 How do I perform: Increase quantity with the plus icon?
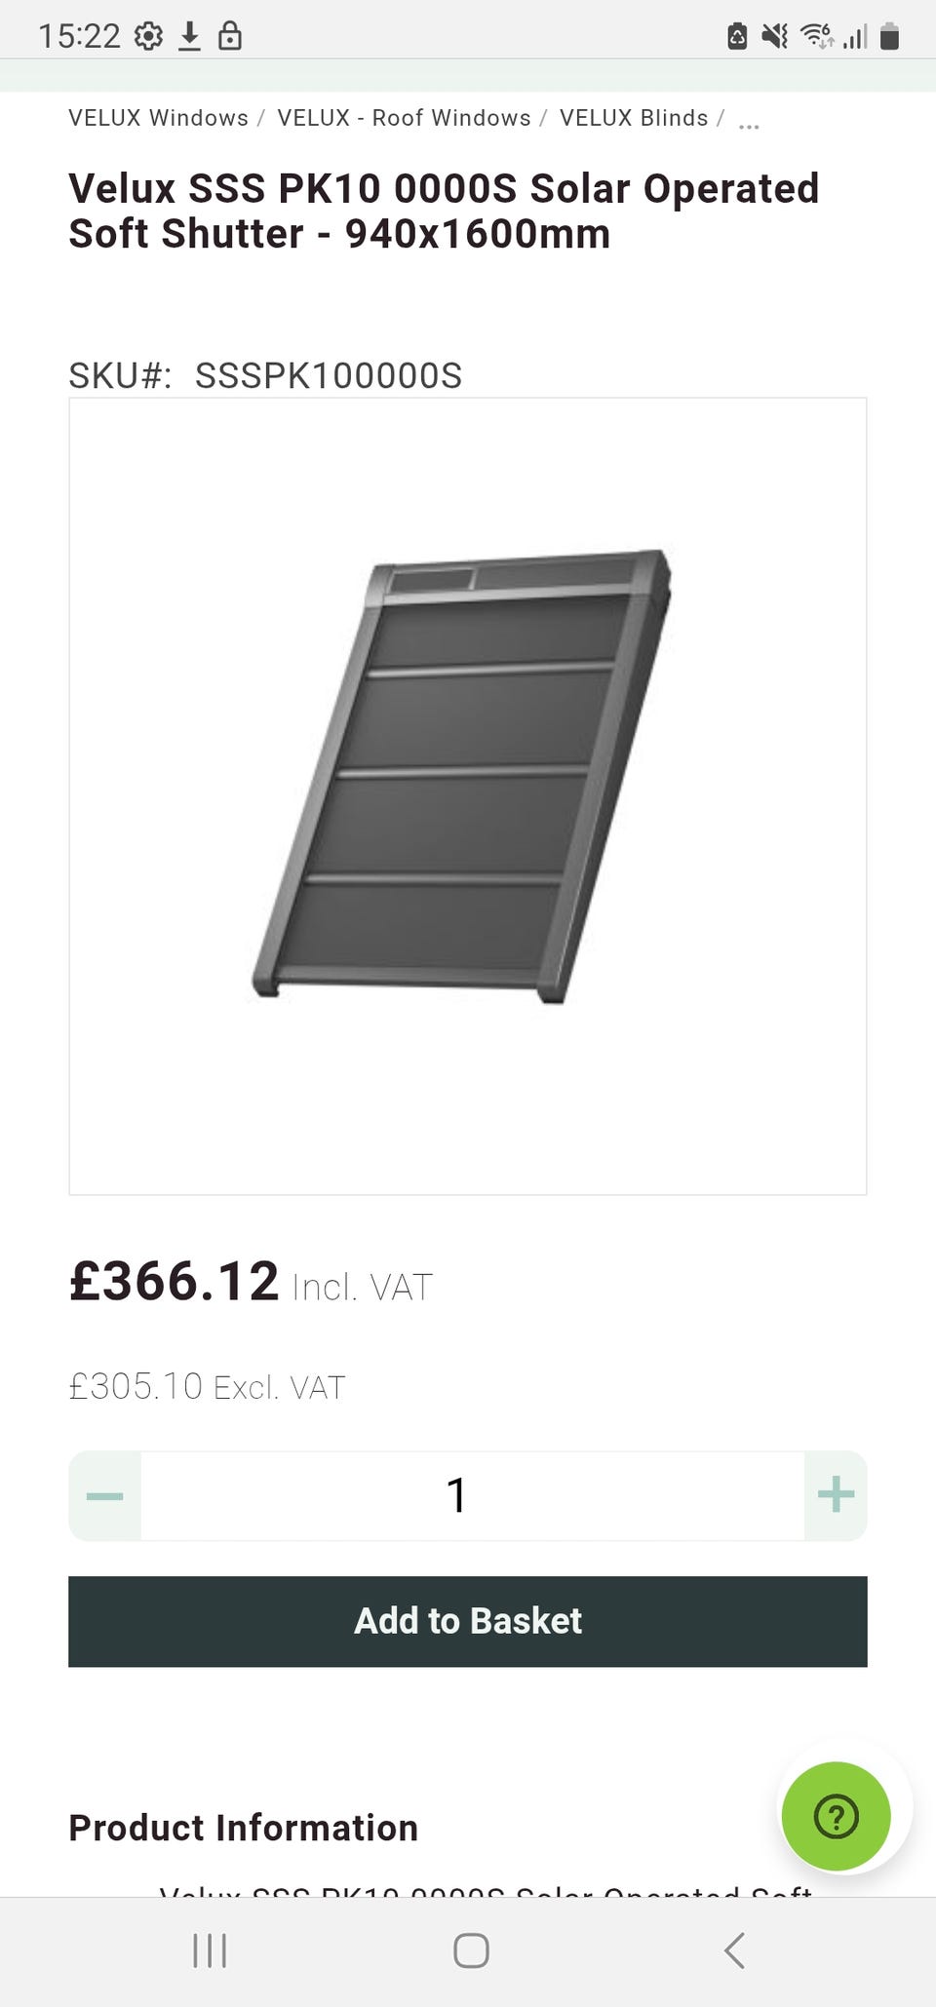(x=836, y=1495)
